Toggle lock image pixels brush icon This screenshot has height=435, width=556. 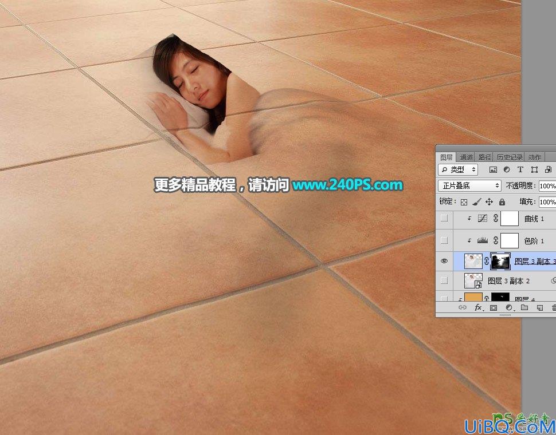pyautogui.click(x=477, y=202)
